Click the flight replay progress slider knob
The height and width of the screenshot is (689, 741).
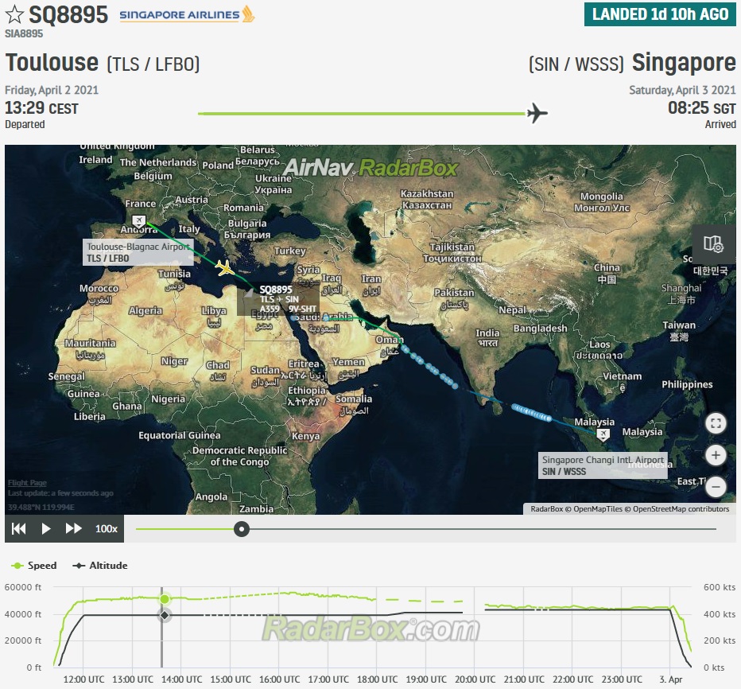point(242,529)
